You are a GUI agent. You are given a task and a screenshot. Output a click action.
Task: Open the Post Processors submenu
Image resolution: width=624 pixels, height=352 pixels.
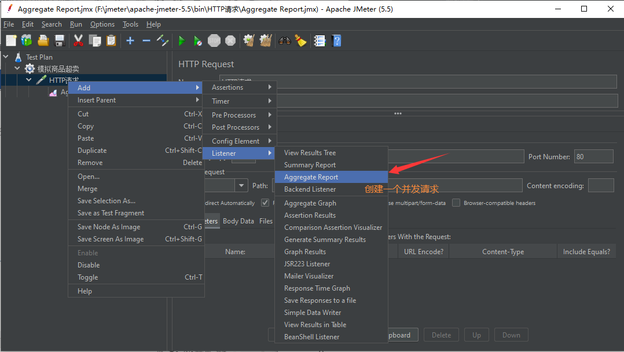pos(239,127)
